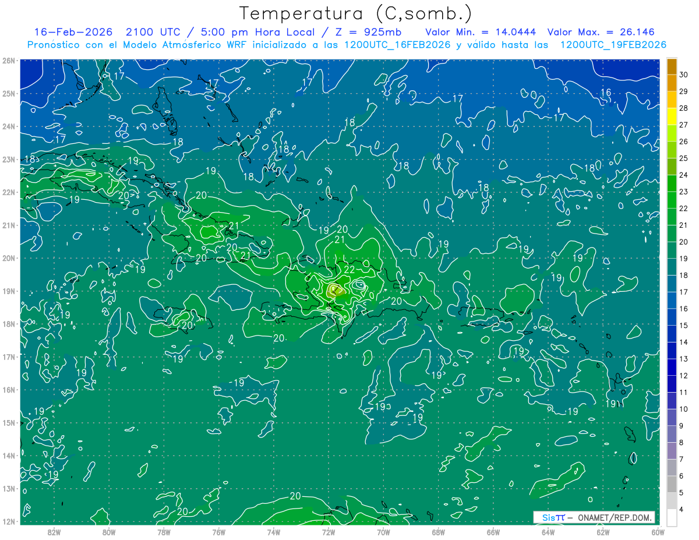Viewport: 699px width, 540px height.
Task: Click the title "Temperatura (C,somb.)"
Action: tap(355, 13)
